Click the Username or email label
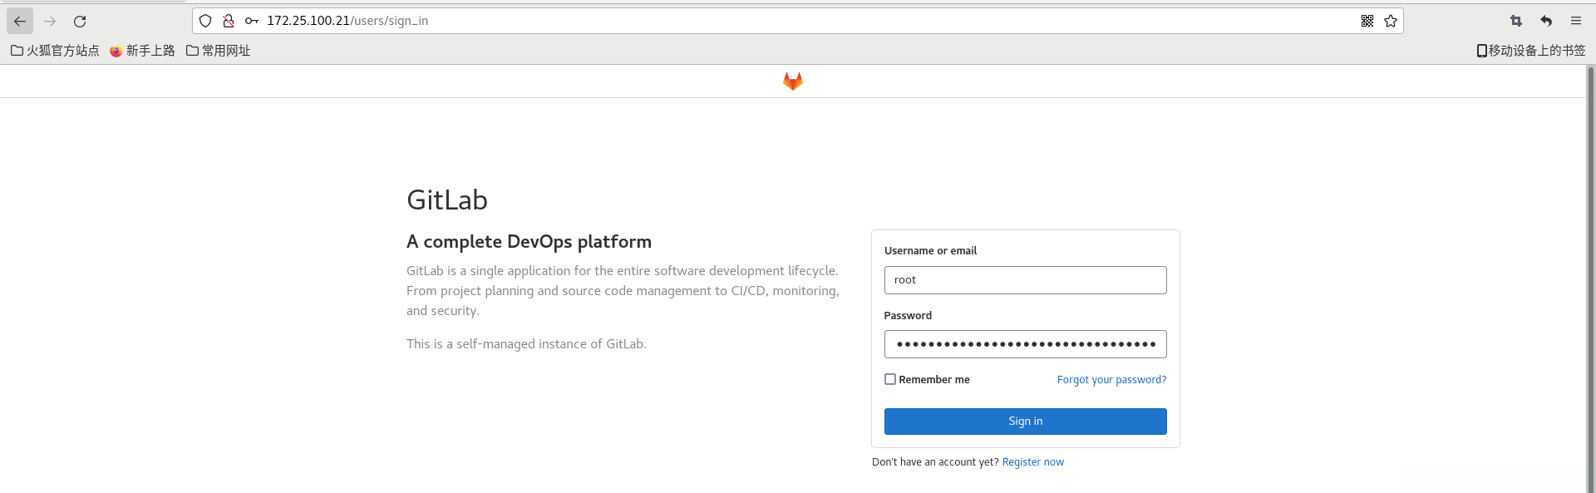1596x493 pixels. pyautogui.click(x=930, y=251)
